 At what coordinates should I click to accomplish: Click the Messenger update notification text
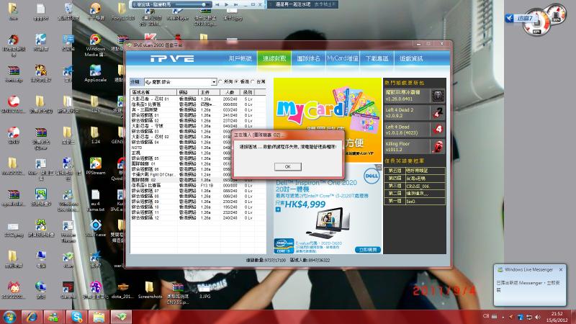[528, 286]
